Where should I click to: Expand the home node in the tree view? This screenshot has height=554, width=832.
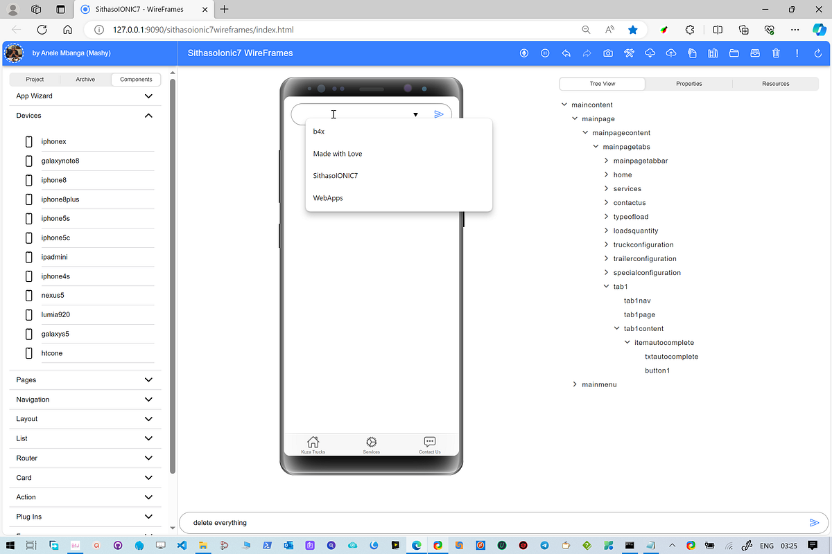coord(606,175)
